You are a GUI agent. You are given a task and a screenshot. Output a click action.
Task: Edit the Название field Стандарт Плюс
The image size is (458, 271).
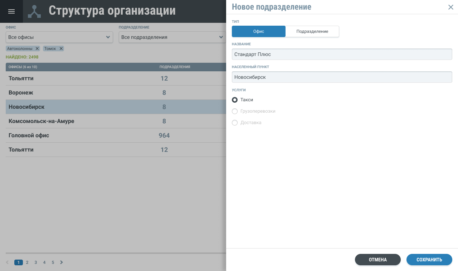tap(342, 54)
